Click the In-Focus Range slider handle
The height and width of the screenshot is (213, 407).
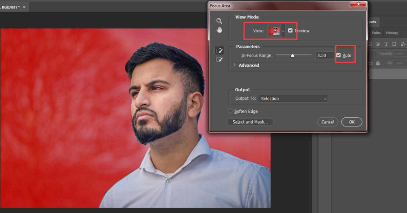click(292, 55)
